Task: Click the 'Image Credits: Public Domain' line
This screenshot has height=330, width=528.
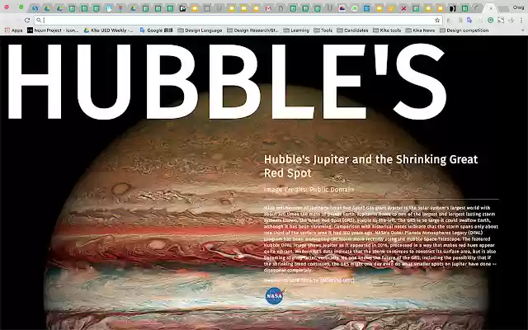Action: click(x=309, y=190)
